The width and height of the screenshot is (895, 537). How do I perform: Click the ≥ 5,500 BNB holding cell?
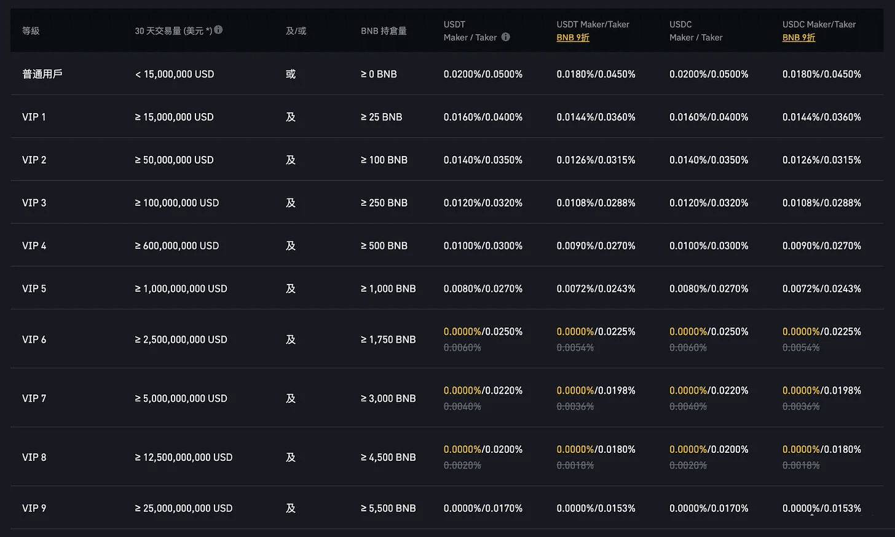[388, 508]
